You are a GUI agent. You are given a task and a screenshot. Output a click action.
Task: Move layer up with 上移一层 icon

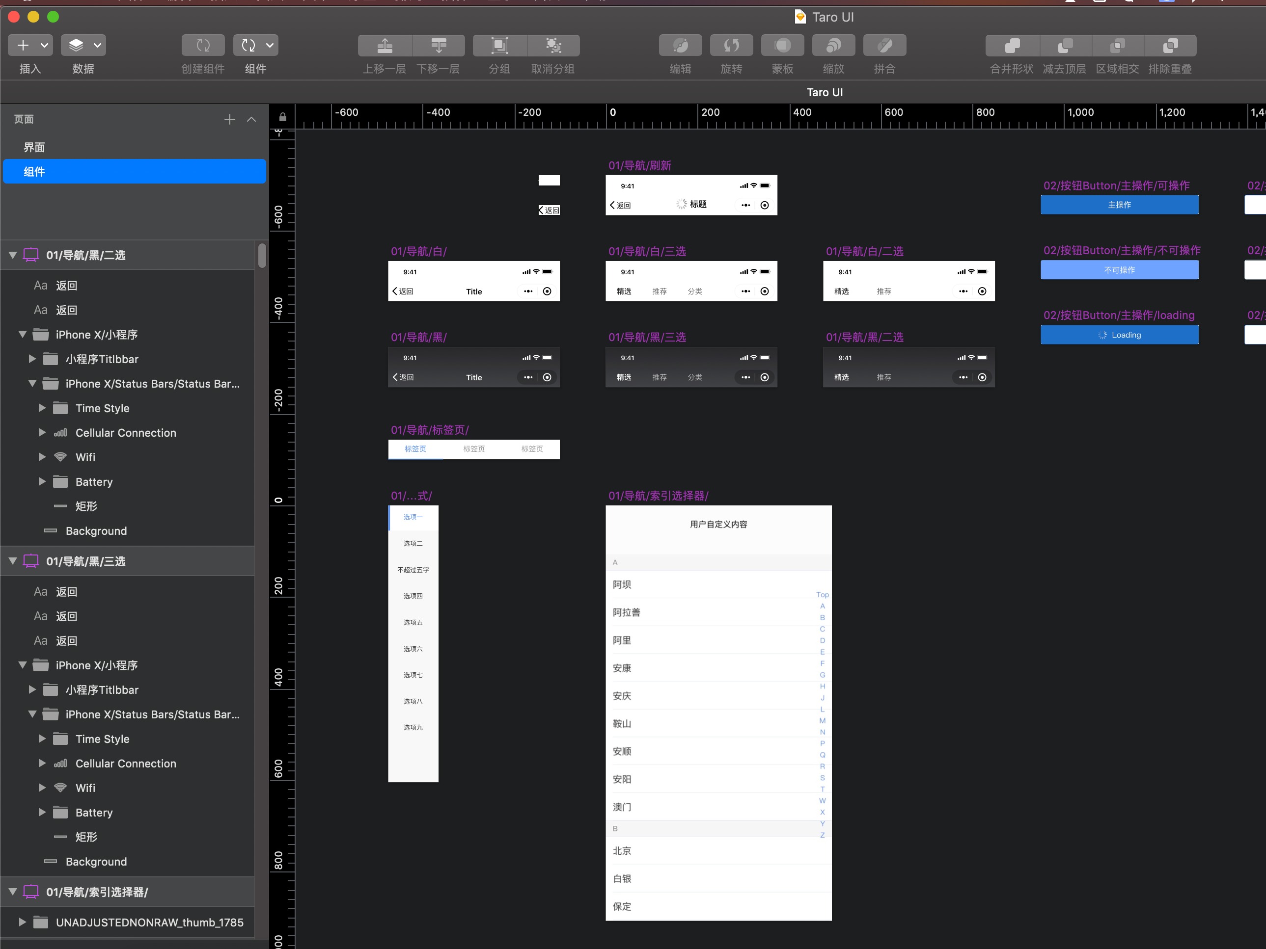384,45
